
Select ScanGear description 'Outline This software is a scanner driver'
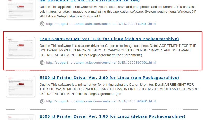click(x=70, y=46)
